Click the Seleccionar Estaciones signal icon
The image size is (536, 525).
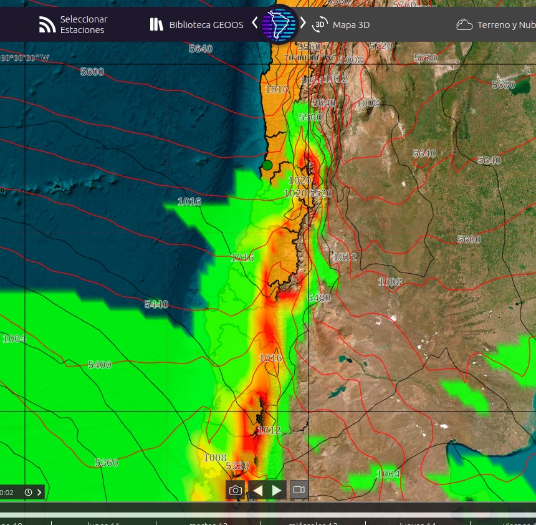tap(47, 24)
